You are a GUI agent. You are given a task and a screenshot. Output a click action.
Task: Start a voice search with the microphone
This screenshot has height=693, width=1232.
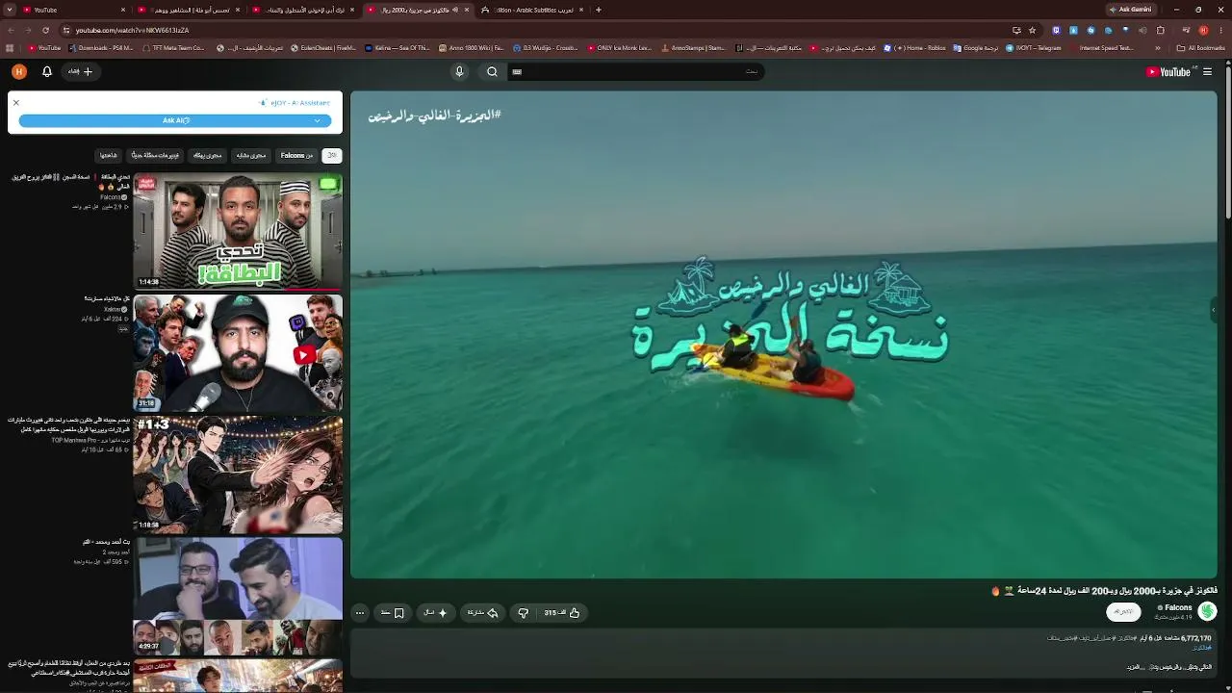(x=459, y=71)
